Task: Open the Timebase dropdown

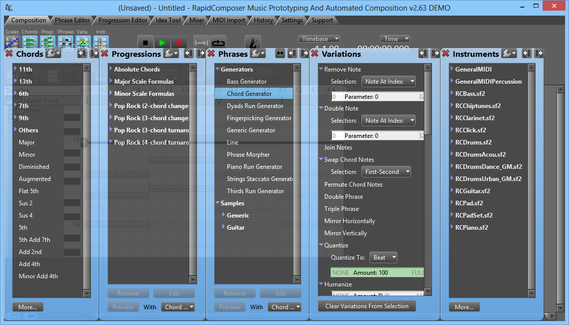Action: [319, 39]
